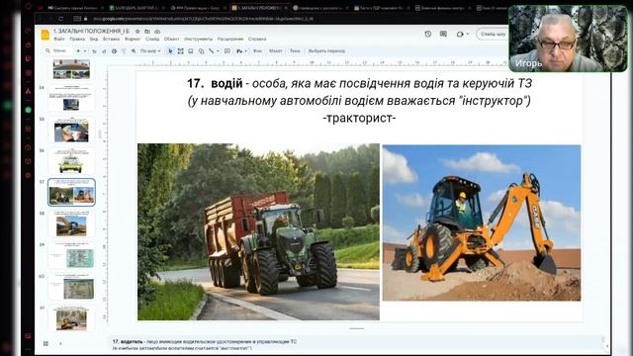Collapse the filmstrip panel arrow
This screenshot has width=633, height=356.
(x=60, y=343)
